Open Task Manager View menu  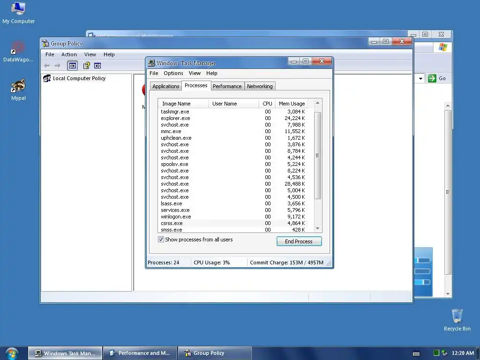click(x=195, y=73)
